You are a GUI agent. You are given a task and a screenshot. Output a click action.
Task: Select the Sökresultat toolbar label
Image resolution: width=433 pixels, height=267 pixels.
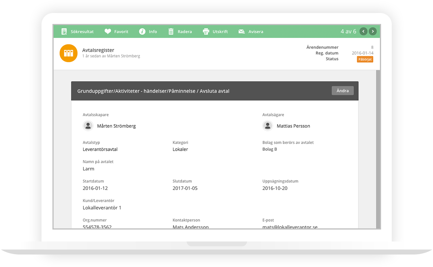pyautogui.click(x=82, y=32)
